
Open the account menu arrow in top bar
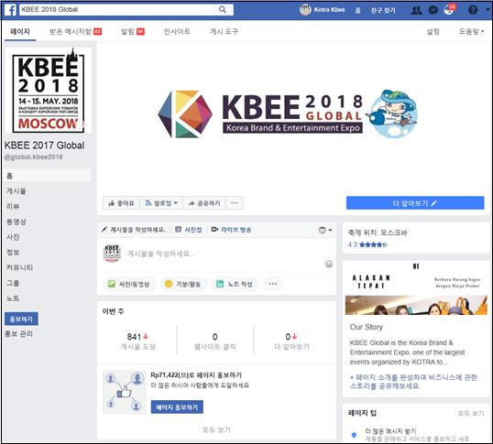click(x=488, y=10)
